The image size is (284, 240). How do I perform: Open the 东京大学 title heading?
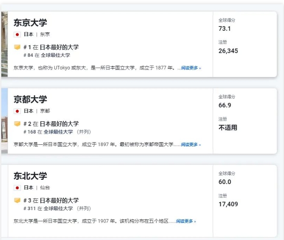pos(30,23)
